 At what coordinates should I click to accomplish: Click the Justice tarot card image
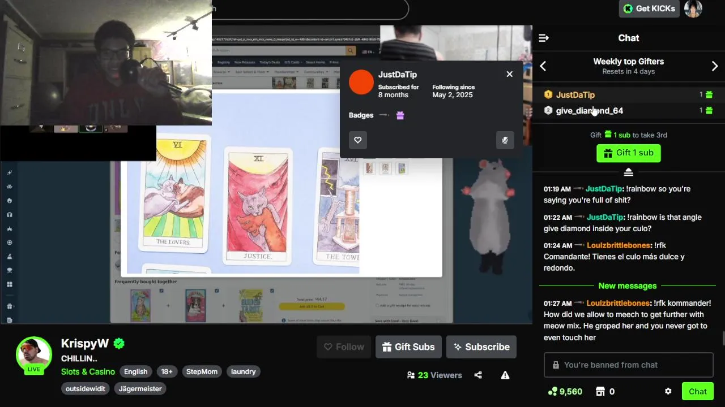click(x=258, y=205)
